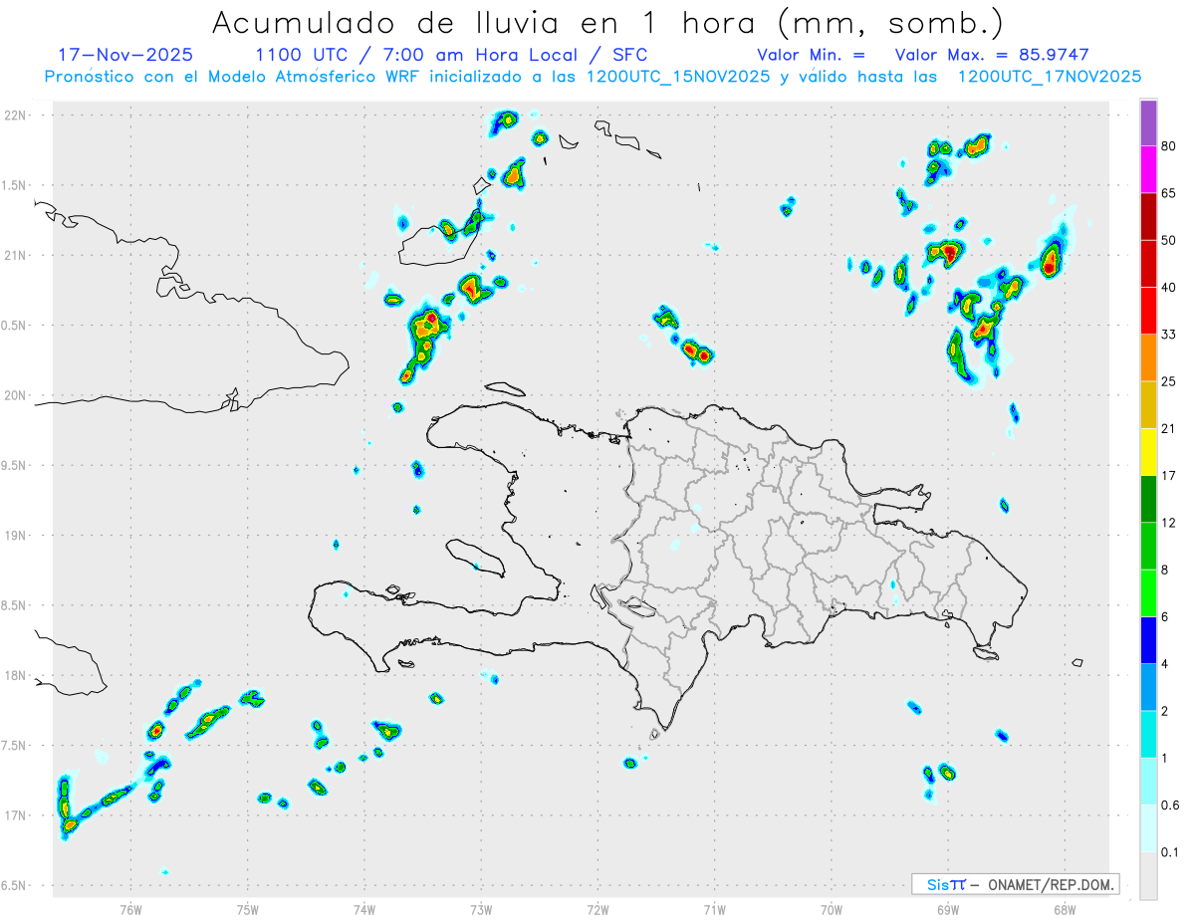Click the '74W' longitude label
The width and height of the screenshot is (1195, 923).
pyautogui.click(x=363, y=909)
